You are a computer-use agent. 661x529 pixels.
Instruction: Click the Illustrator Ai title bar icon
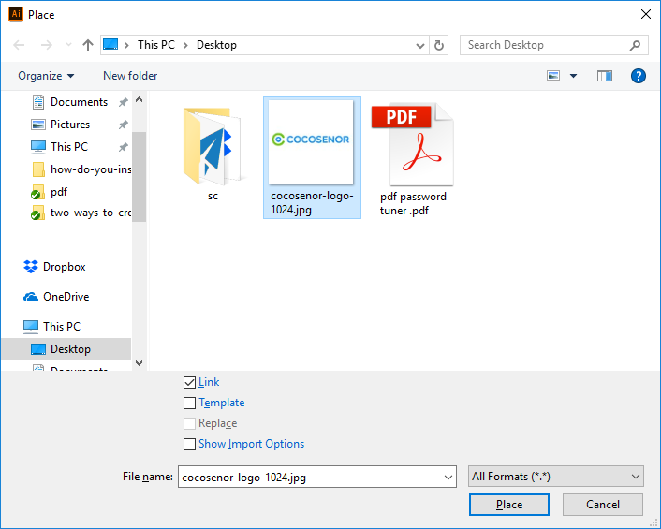coord(16,14)
